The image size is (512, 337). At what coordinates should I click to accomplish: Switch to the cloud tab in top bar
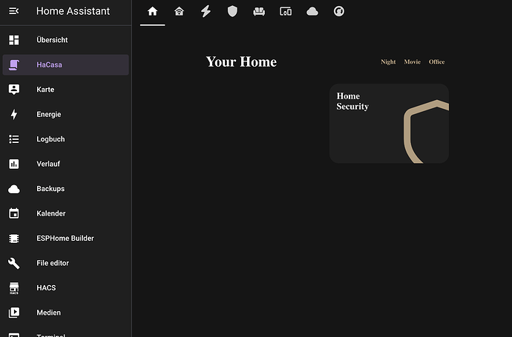click(312, 11)
